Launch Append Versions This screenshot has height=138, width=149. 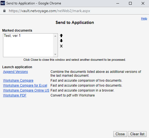(15, 72)
